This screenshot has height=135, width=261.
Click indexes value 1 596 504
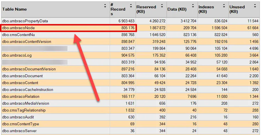220,28
